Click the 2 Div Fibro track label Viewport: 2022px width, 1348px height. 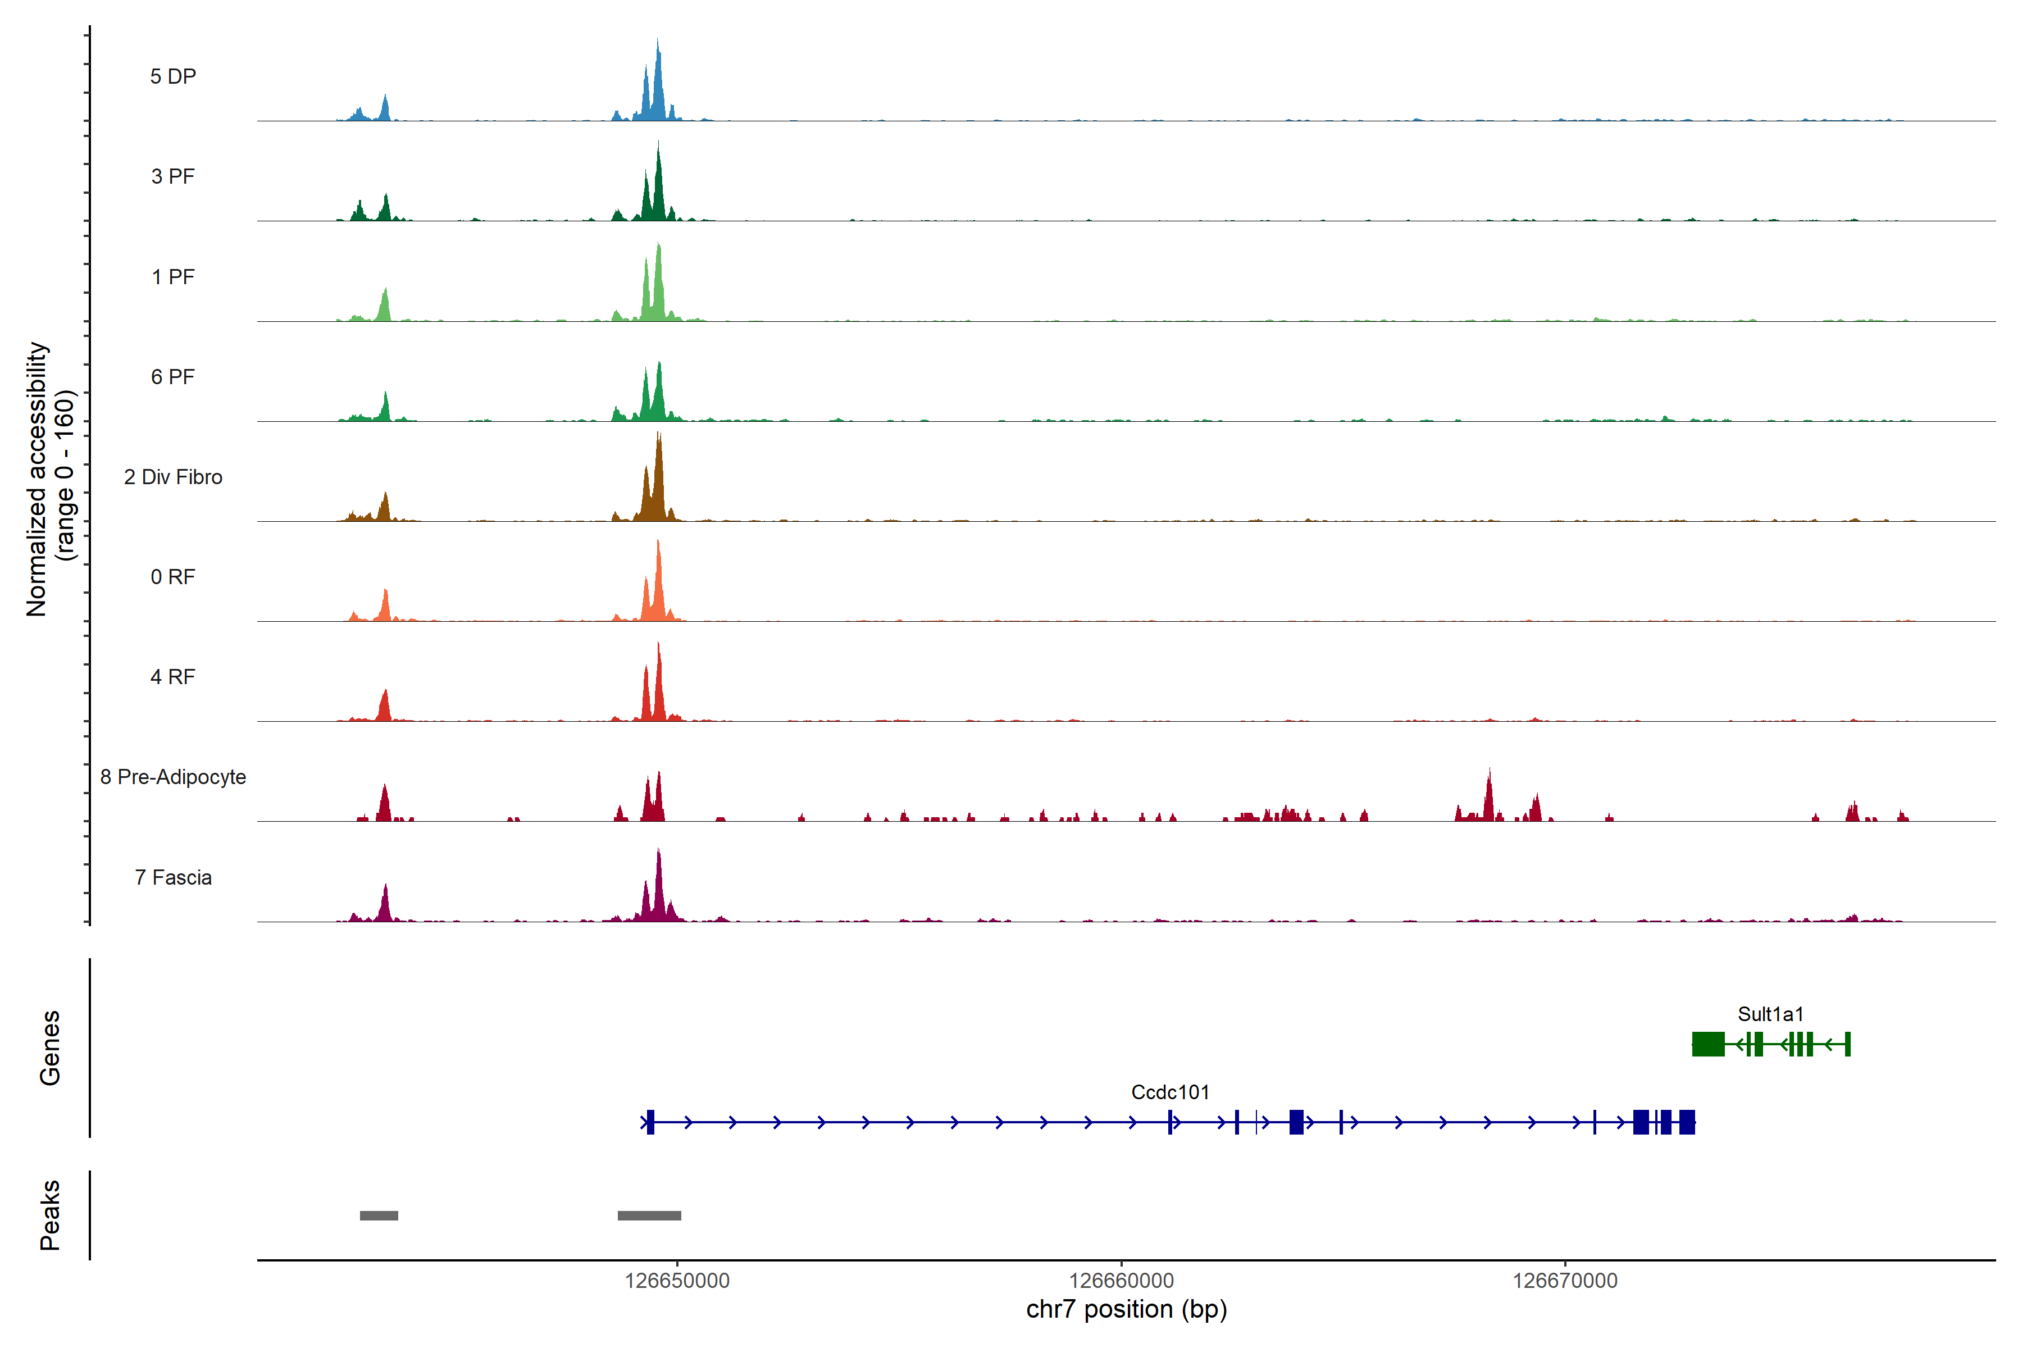pyautogui.click(x=173, y=476)
